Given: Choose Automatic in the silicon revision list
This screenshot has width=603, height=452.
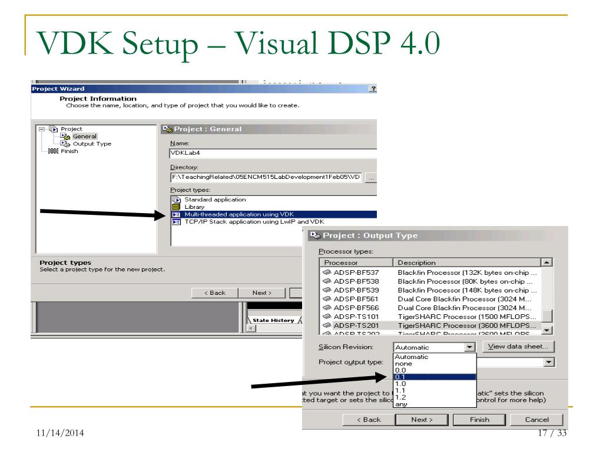Looking at the screenshot, I should coord(435,357).
